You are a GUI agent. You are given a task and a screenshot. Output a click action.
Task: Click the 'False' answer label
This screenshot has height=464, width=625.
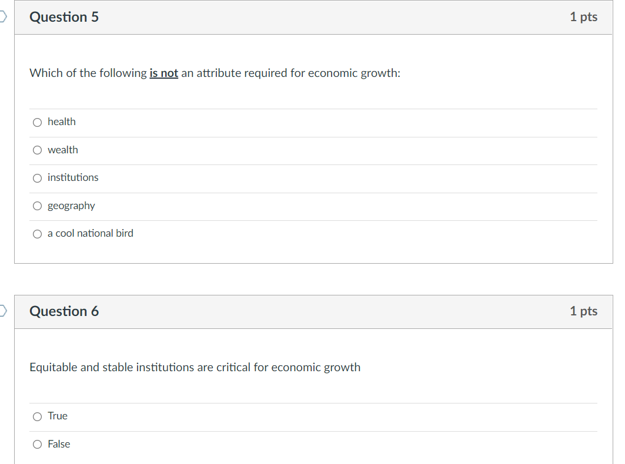[59, 444]
